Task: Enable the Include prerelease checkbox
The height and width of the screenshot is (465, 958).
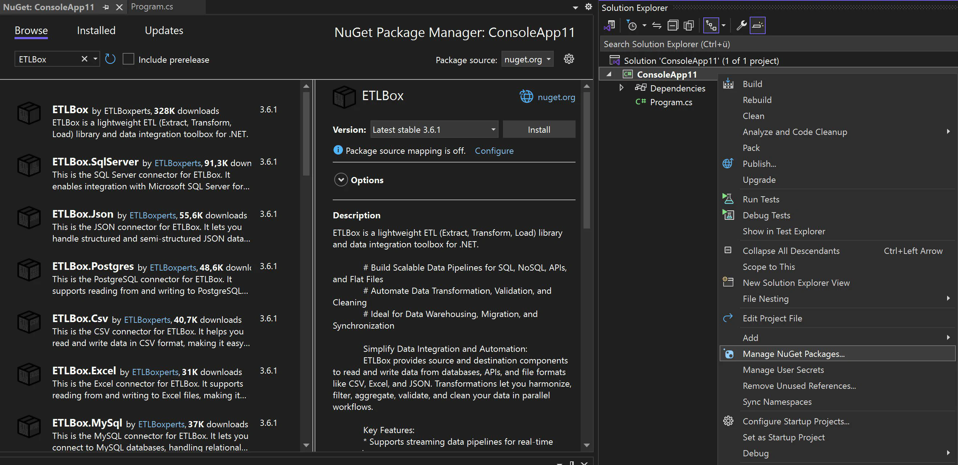Action: point(128,59)
